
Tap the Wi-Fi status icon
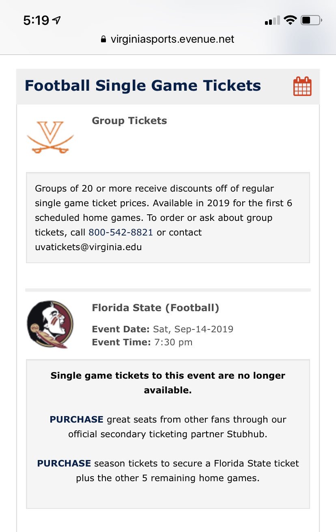pos(290,20)
